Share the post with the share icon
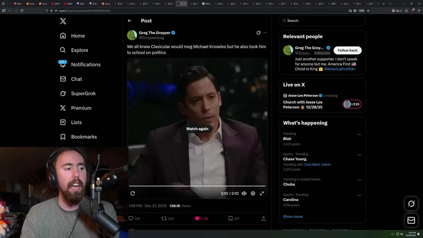The width and height of the screenshot is (423, 238). coord(264,218)
